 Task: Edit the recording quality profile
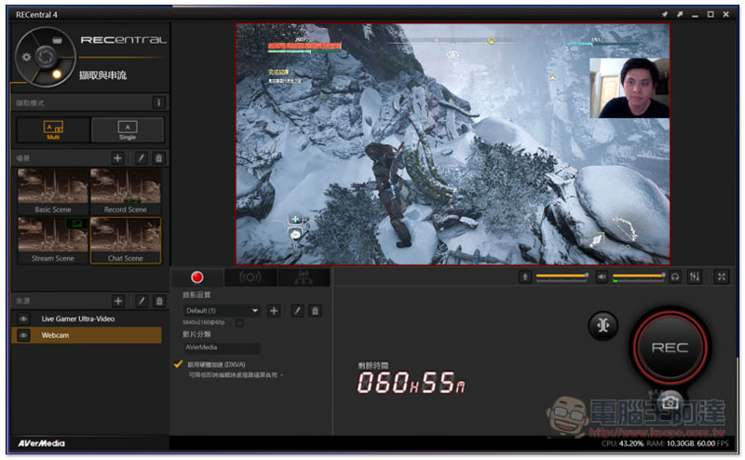tap(297, 311)
